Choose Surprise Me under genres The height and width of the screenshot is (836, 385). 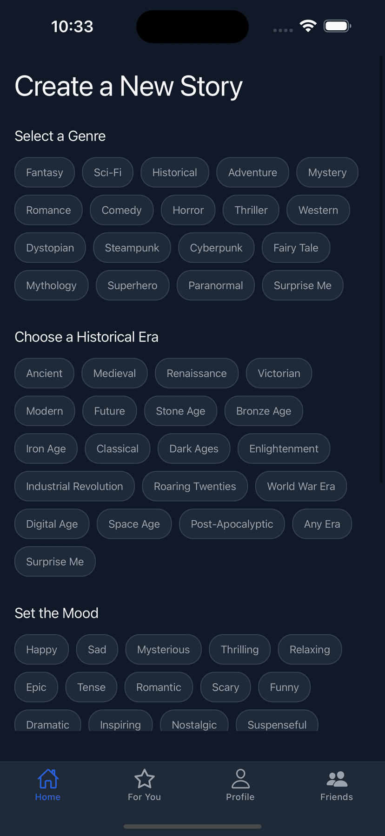pos(303,285)
